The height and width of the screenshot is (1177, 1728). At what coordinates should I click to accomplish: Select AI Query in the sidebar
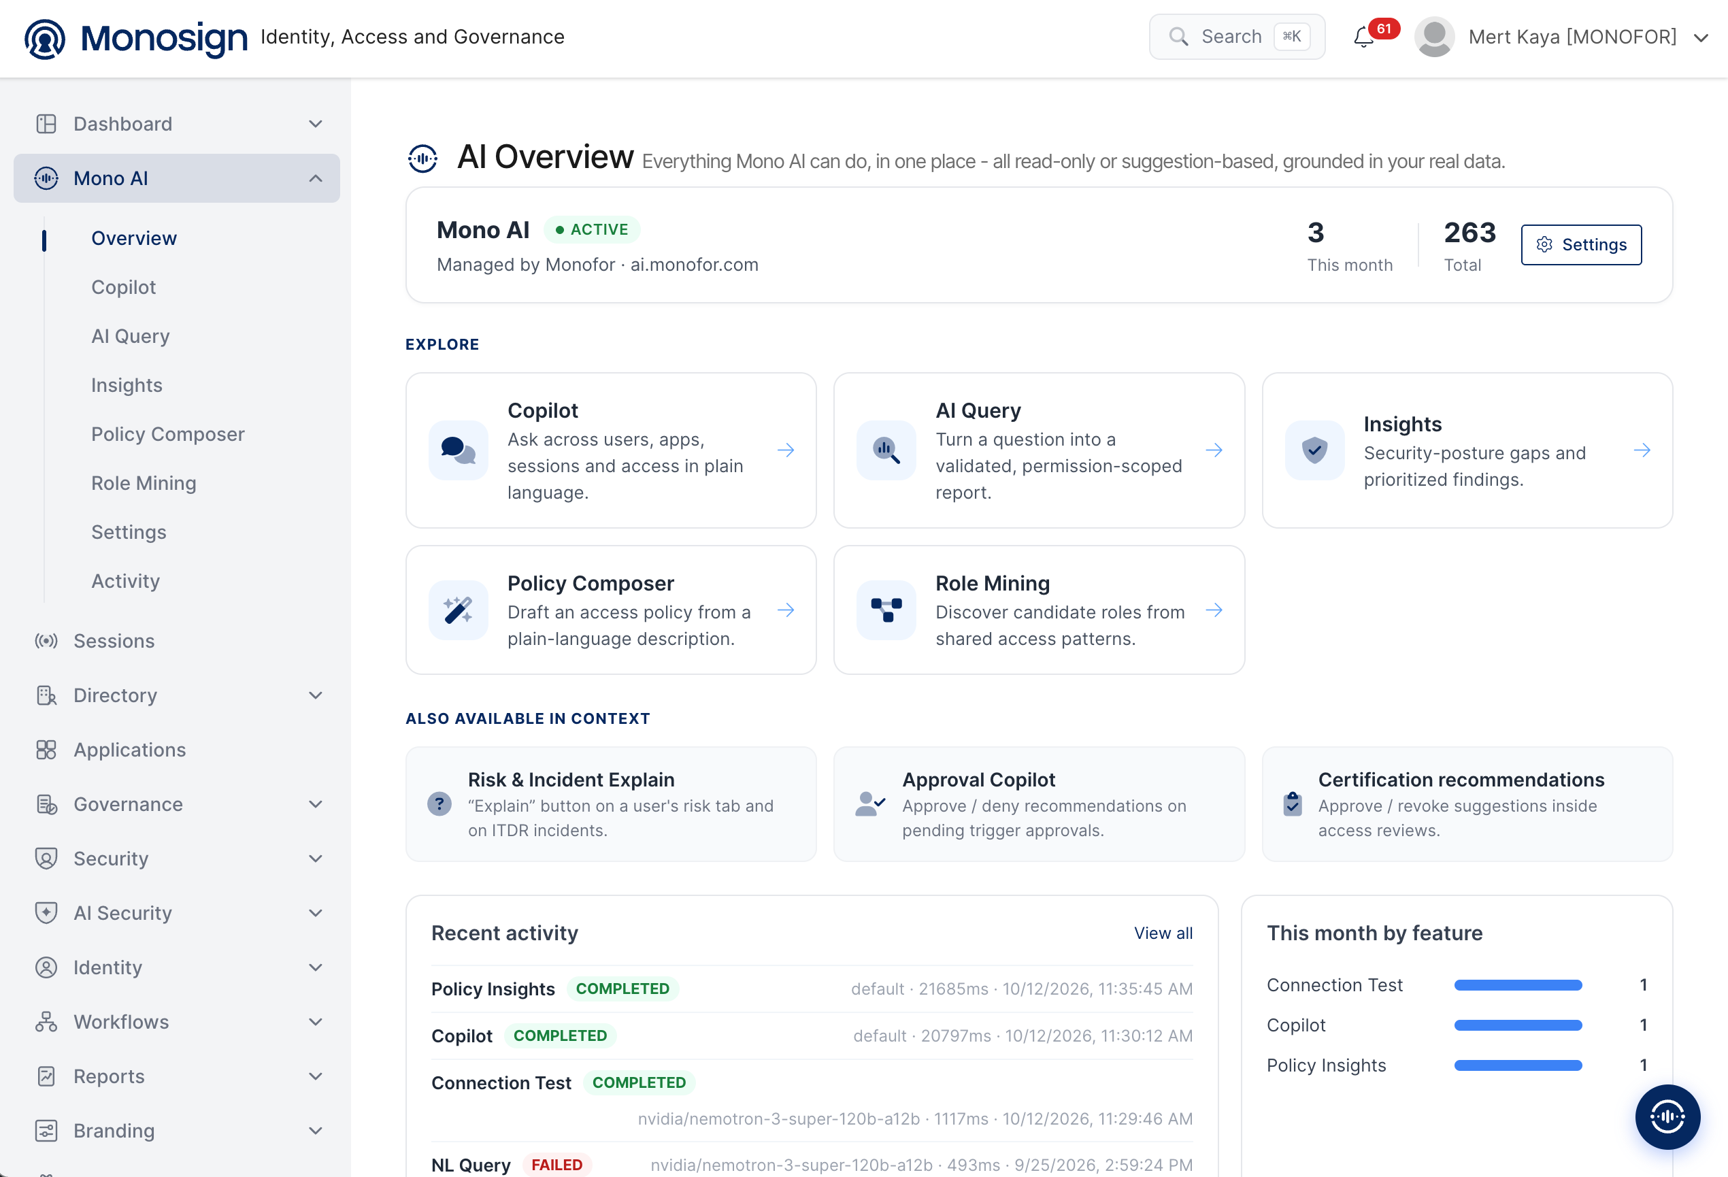click(x=130, y=336)
